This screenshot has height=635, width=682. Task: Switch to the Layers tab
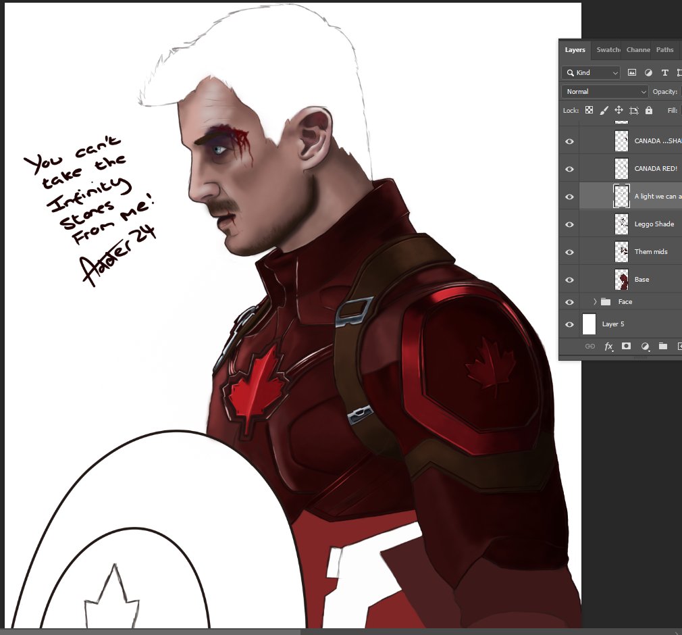pyautogui.click(x=575, y=49)
